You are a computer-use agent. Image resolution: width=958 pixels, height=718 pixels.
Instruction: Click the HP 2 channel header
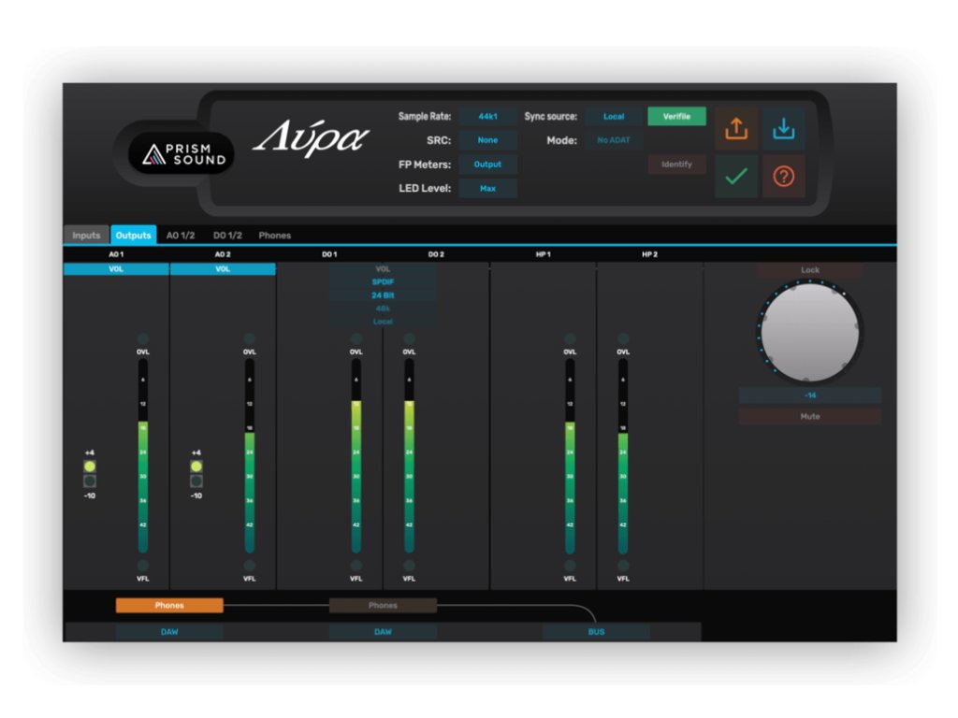click(x=649, y=254)
